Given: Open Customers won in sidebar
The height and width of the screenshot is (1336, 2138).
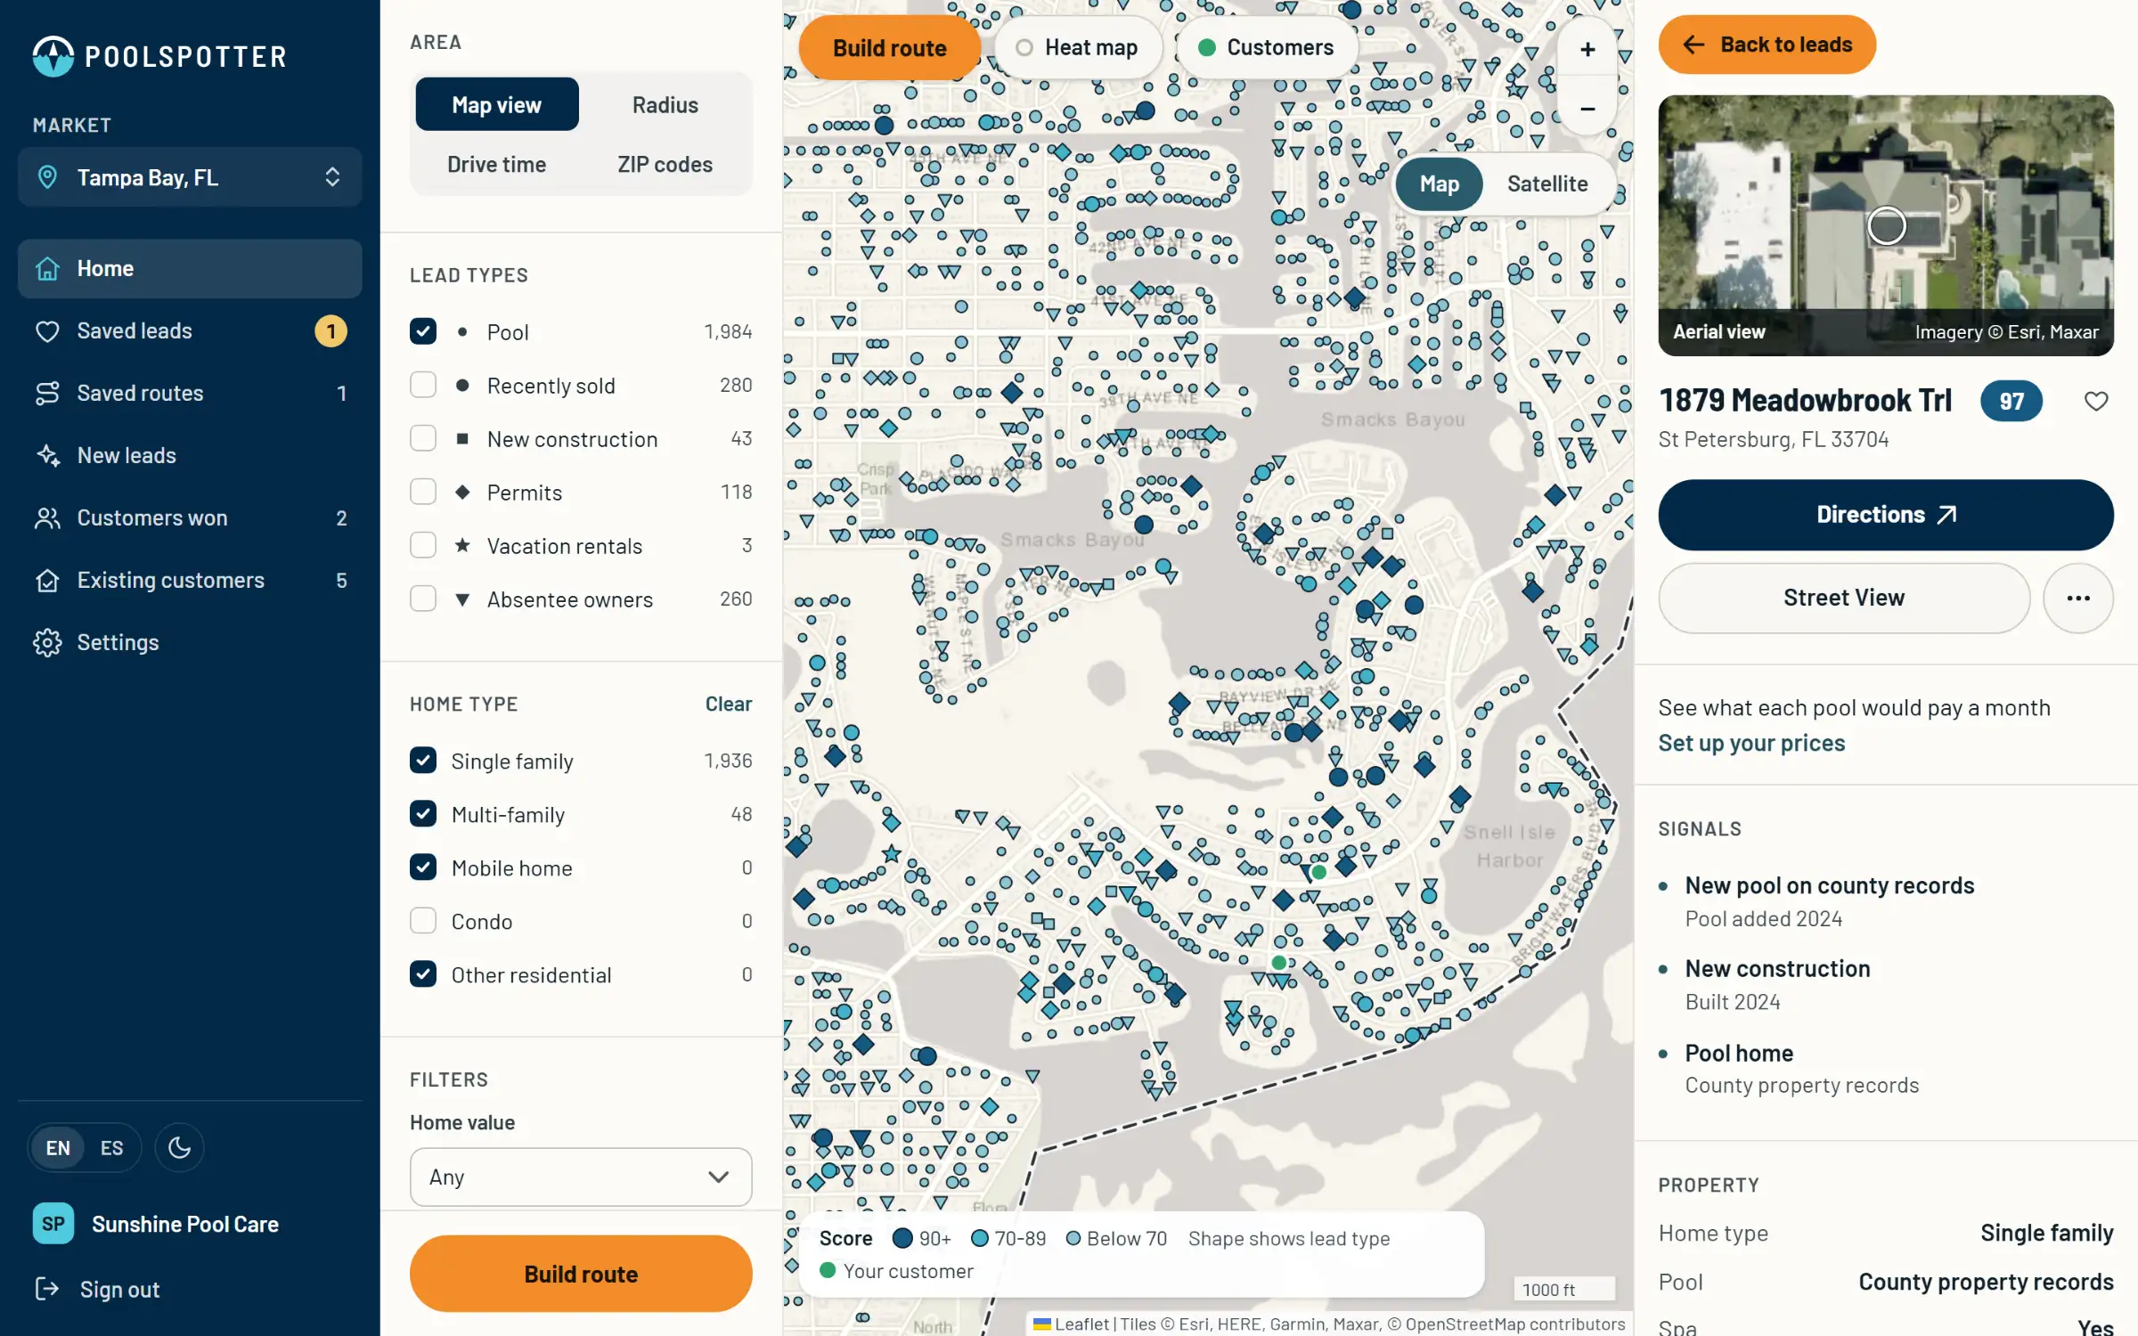Looking at the screenshot, I should 190,517.
